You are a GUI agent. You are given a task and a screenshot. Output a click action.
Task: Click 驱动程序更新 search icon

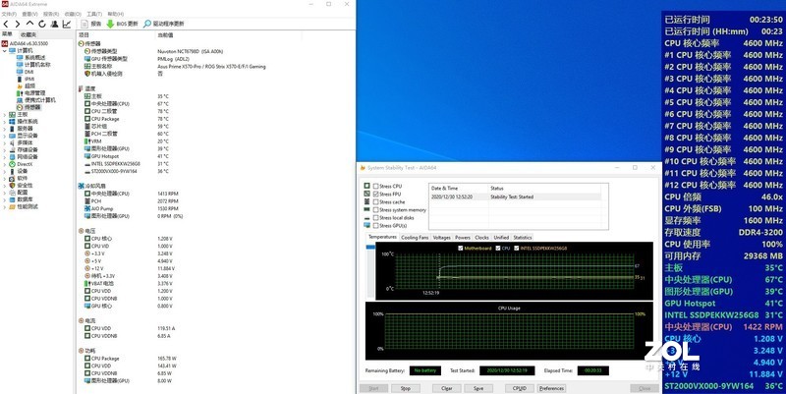[x=148, y=23]
